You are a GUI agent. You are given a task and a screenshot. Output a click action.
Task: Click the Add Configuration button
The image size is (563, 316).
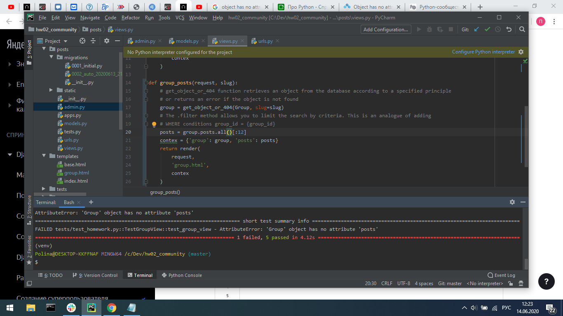[x=385, y=29]
